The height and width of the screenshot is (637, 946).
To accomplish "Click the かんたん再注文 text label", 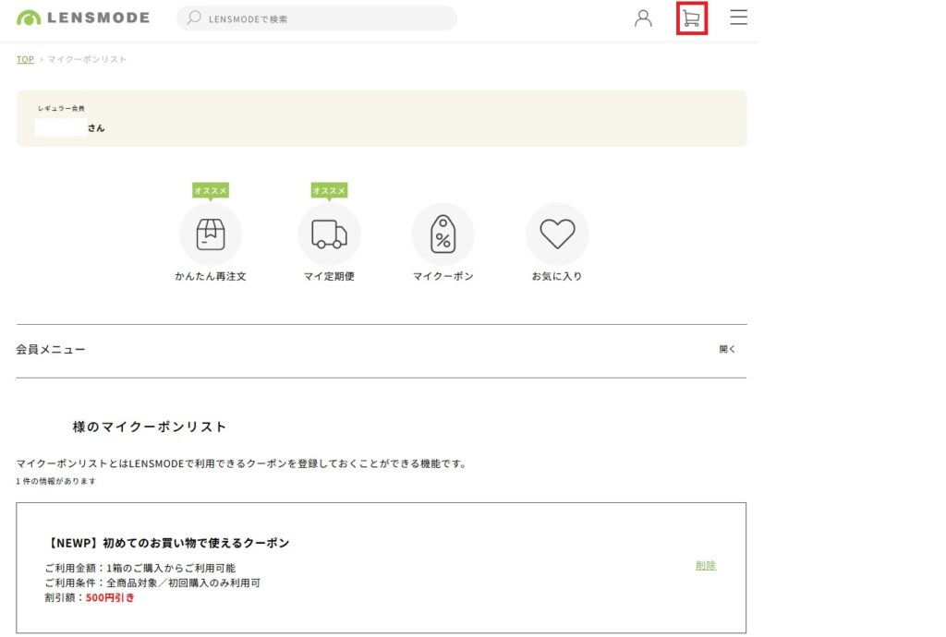I will pos(211,276).
